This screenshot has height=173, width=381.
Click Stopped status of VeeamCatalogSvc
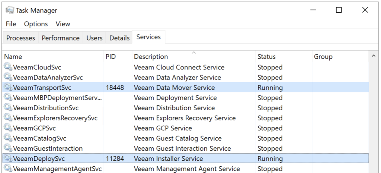click(x=270, y=138)
